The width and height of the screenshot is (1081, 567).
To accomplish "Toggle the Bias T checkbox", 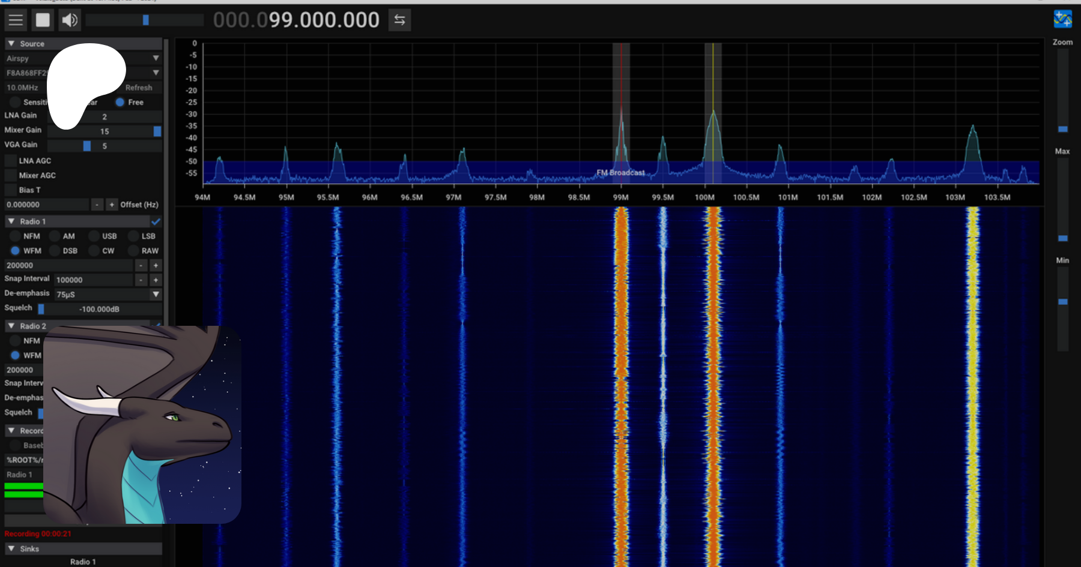I will pos(11,190).
